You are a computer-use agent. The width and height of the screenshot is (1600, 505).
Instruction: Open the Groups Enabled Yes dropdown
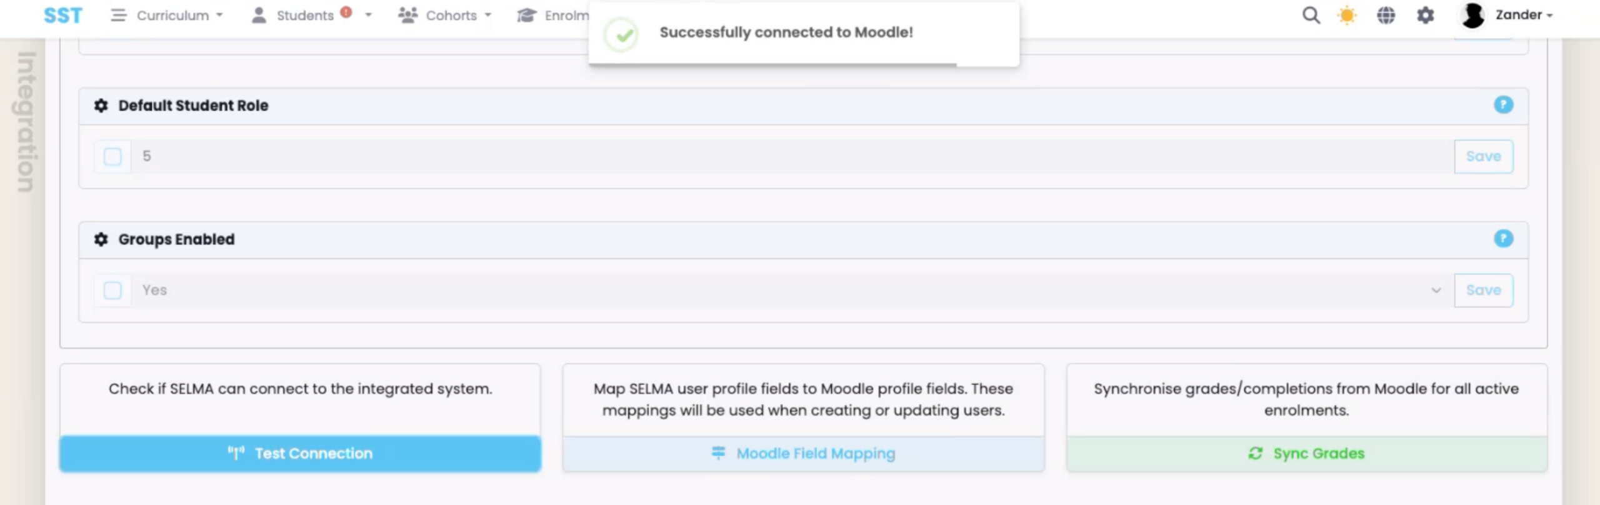tap(787, 290)
